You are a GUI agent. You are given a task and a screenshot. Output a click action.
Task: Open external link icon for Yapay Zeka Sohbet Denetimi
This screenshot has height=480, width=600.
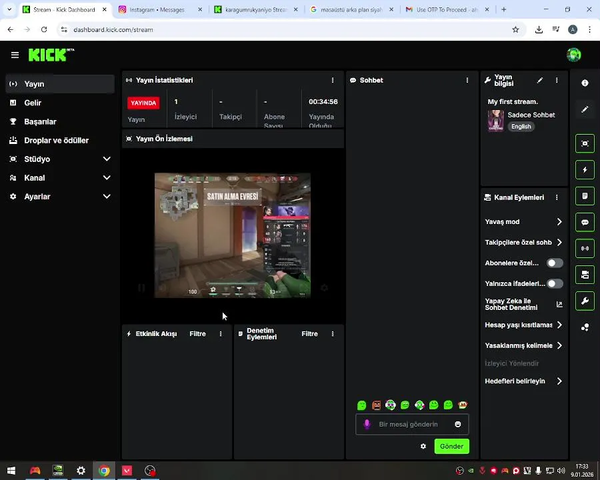[559, 304]
